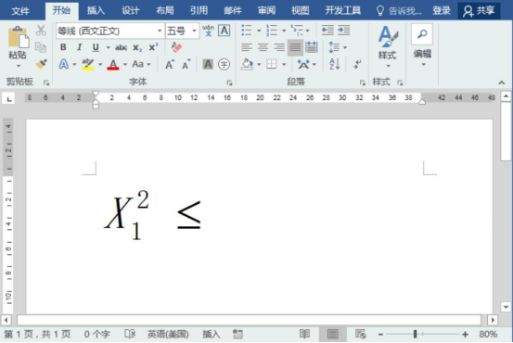The width and height of the screenshot is (513, 343).
Task: Toggle Bold formatting
Action: click(x=63, y=47)
